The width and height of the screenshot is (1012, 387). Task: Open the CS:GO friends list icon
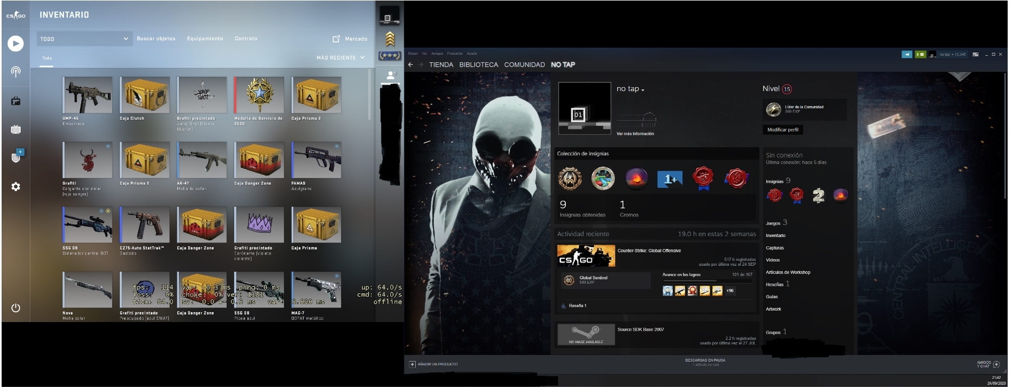(390, 75)
